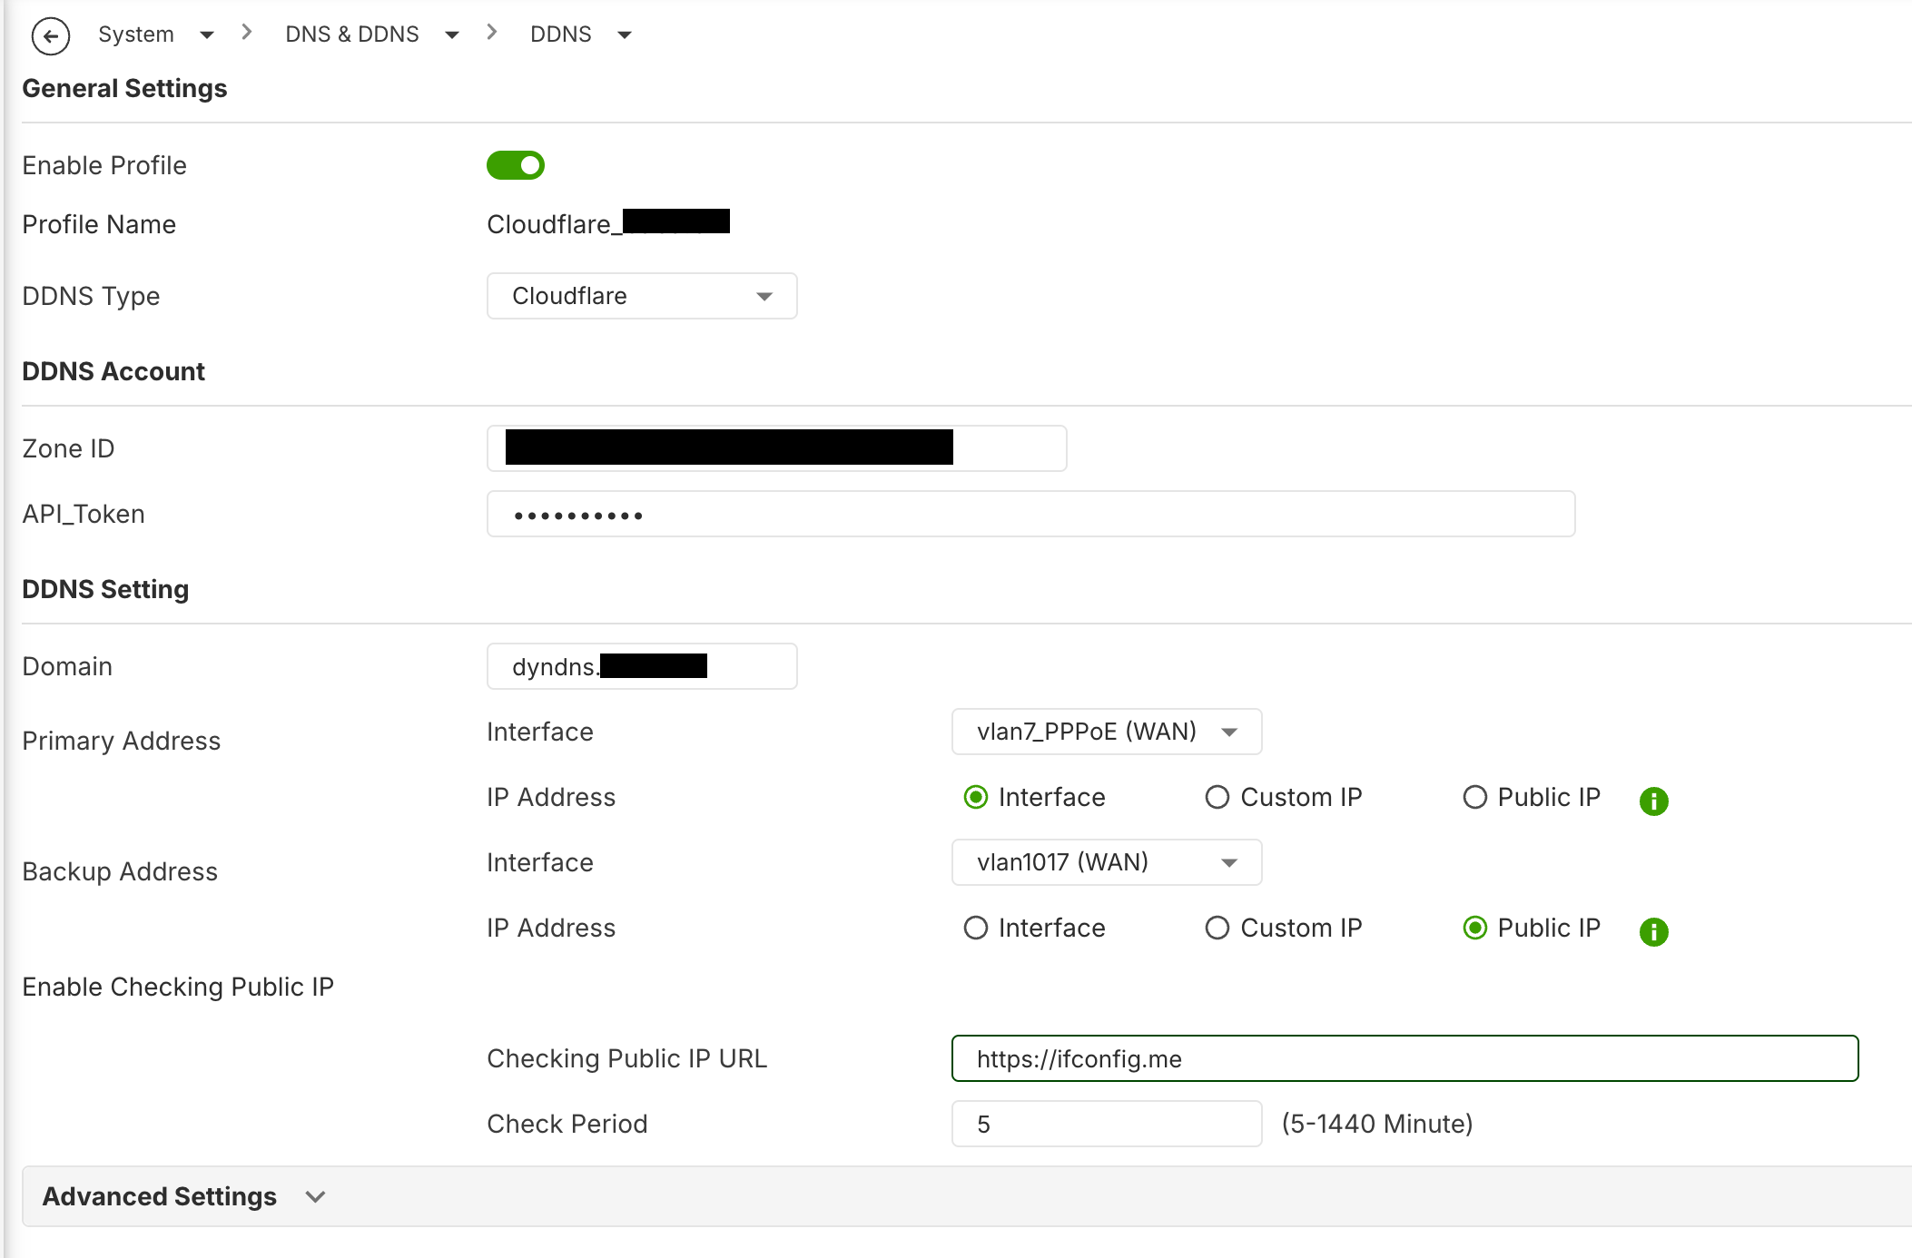Click the back arrow icon
The image size is (1912, 1258).
tap(51, 36)
